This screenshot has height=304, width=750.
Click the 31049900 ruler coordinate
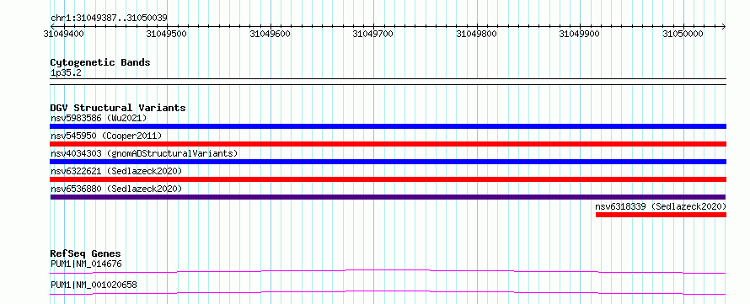(580, 34)
